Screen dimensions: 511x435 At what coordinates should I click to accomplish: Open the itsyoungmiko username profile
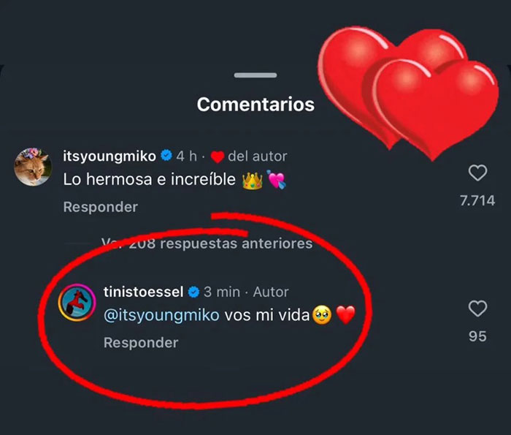coord(109,156)
